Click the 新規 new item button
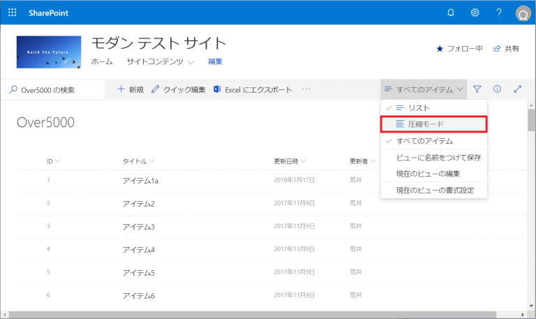 (x=131, y=89)
